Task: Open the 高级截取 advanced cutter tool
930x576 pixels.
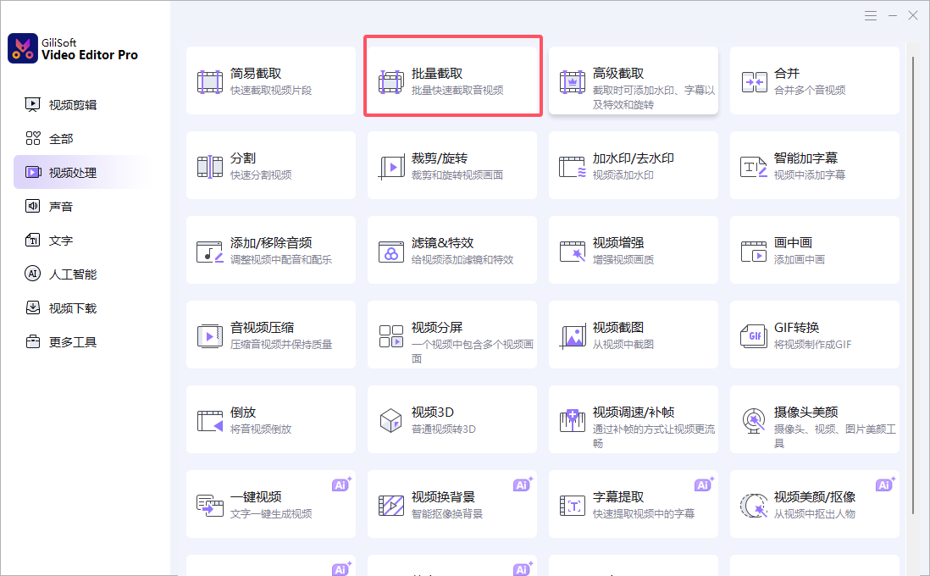Action: (x=633, y=80)
